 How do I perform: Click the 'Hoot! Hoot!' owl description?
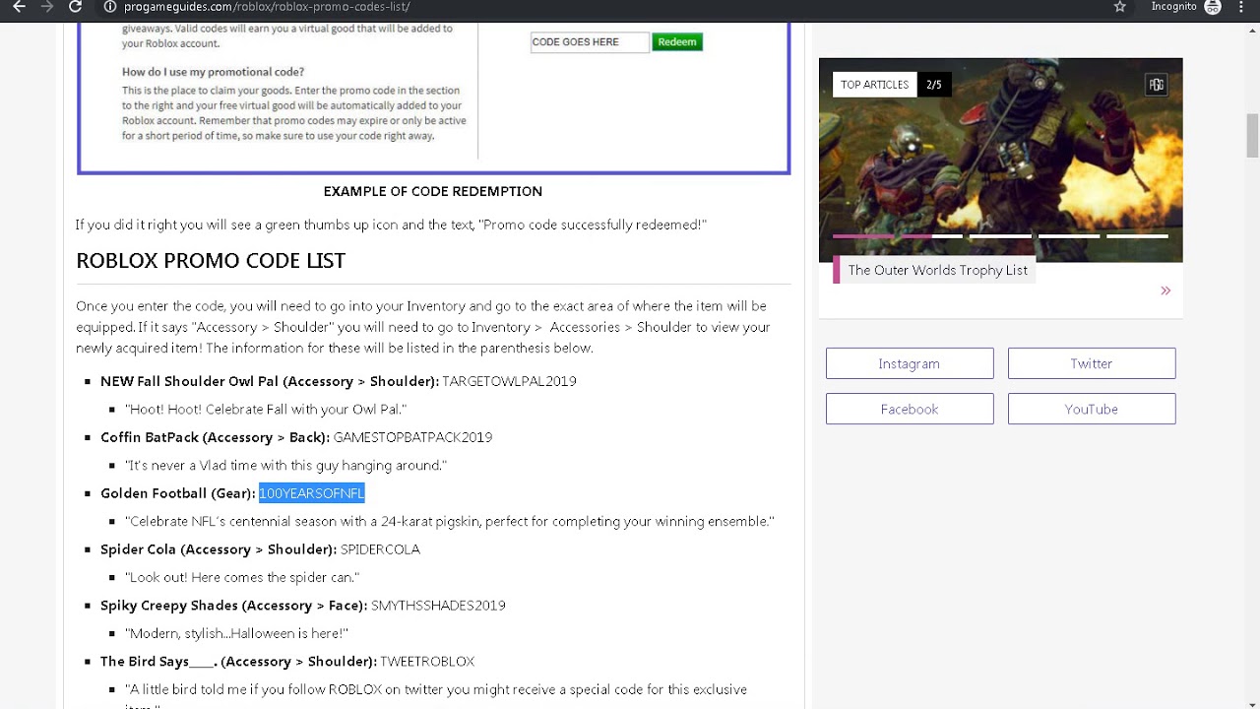tap(266, 409)
